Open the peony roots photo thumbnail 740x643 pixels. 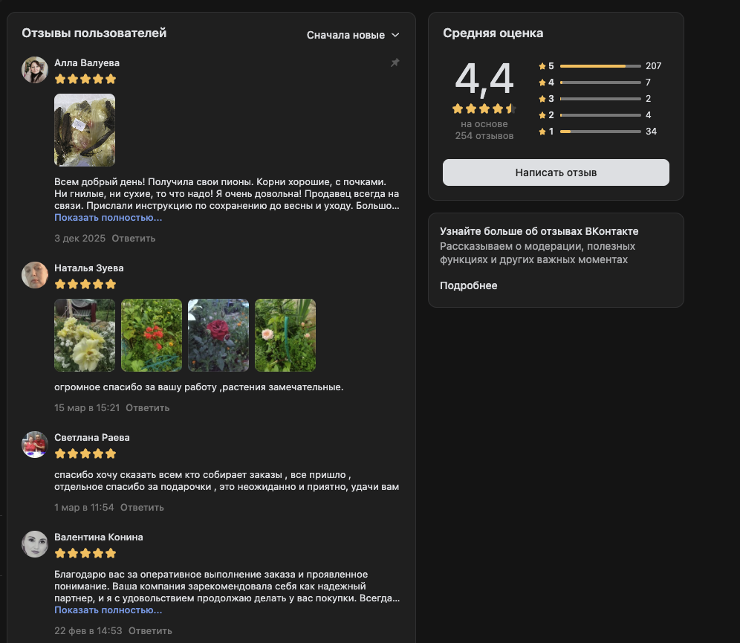pyautogui.click(x=85, y=130)
